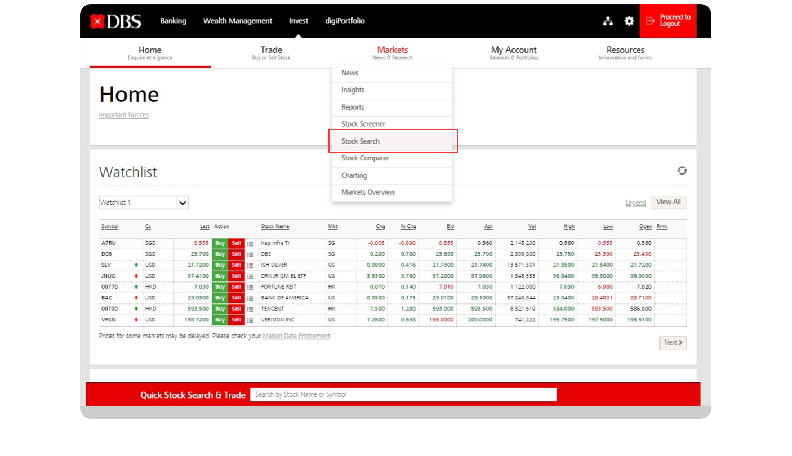Open the list icon for SLV row

coord(250,265)
